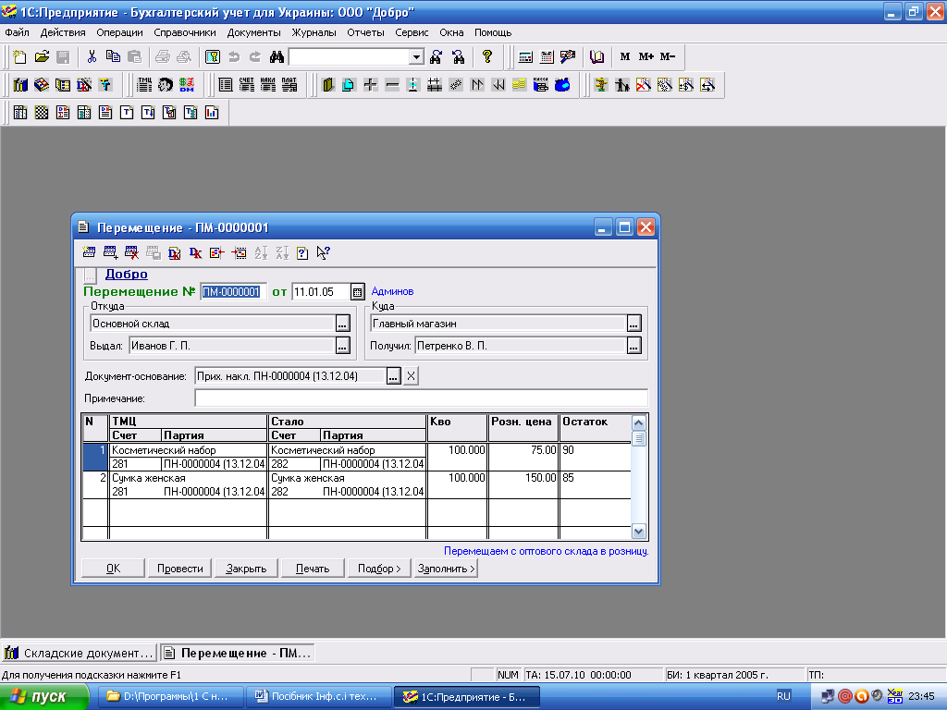Click the New document toolbar icon
This screenshot has width=947, height=710.
click(20, 56)
